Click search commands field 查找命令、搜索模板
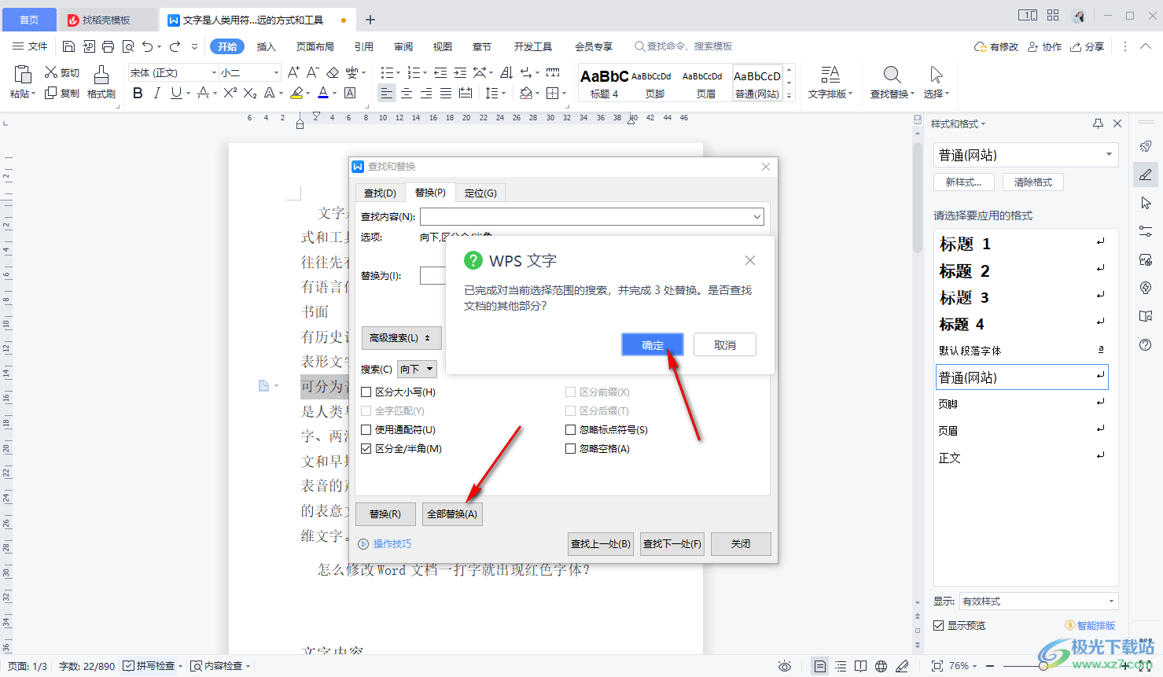1163x677 pixels. pyautogui.click(x=683, y=46)
